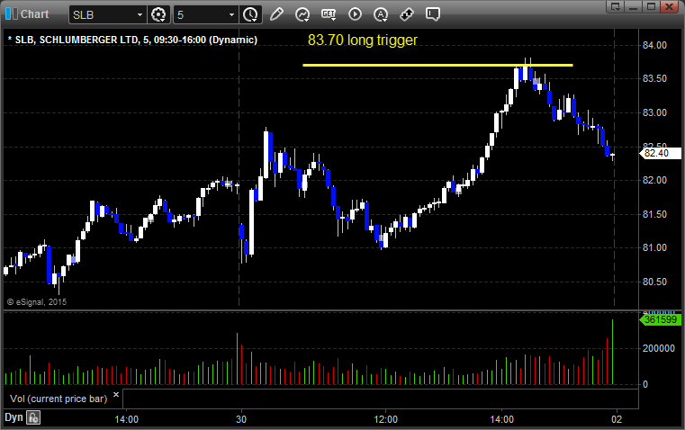Viewport: 685px width, 430px height.
Task: Click the trade arrows icon
Action: pyautogui.click(x=407, y=14)
